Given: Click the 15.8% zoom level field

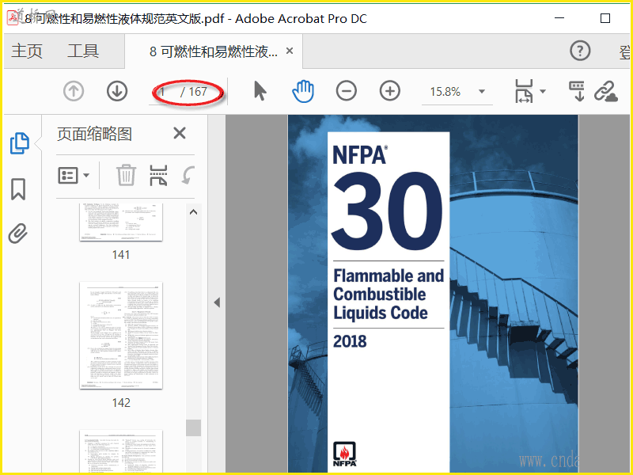Looking at the screenshot, I should pos(445,92).
